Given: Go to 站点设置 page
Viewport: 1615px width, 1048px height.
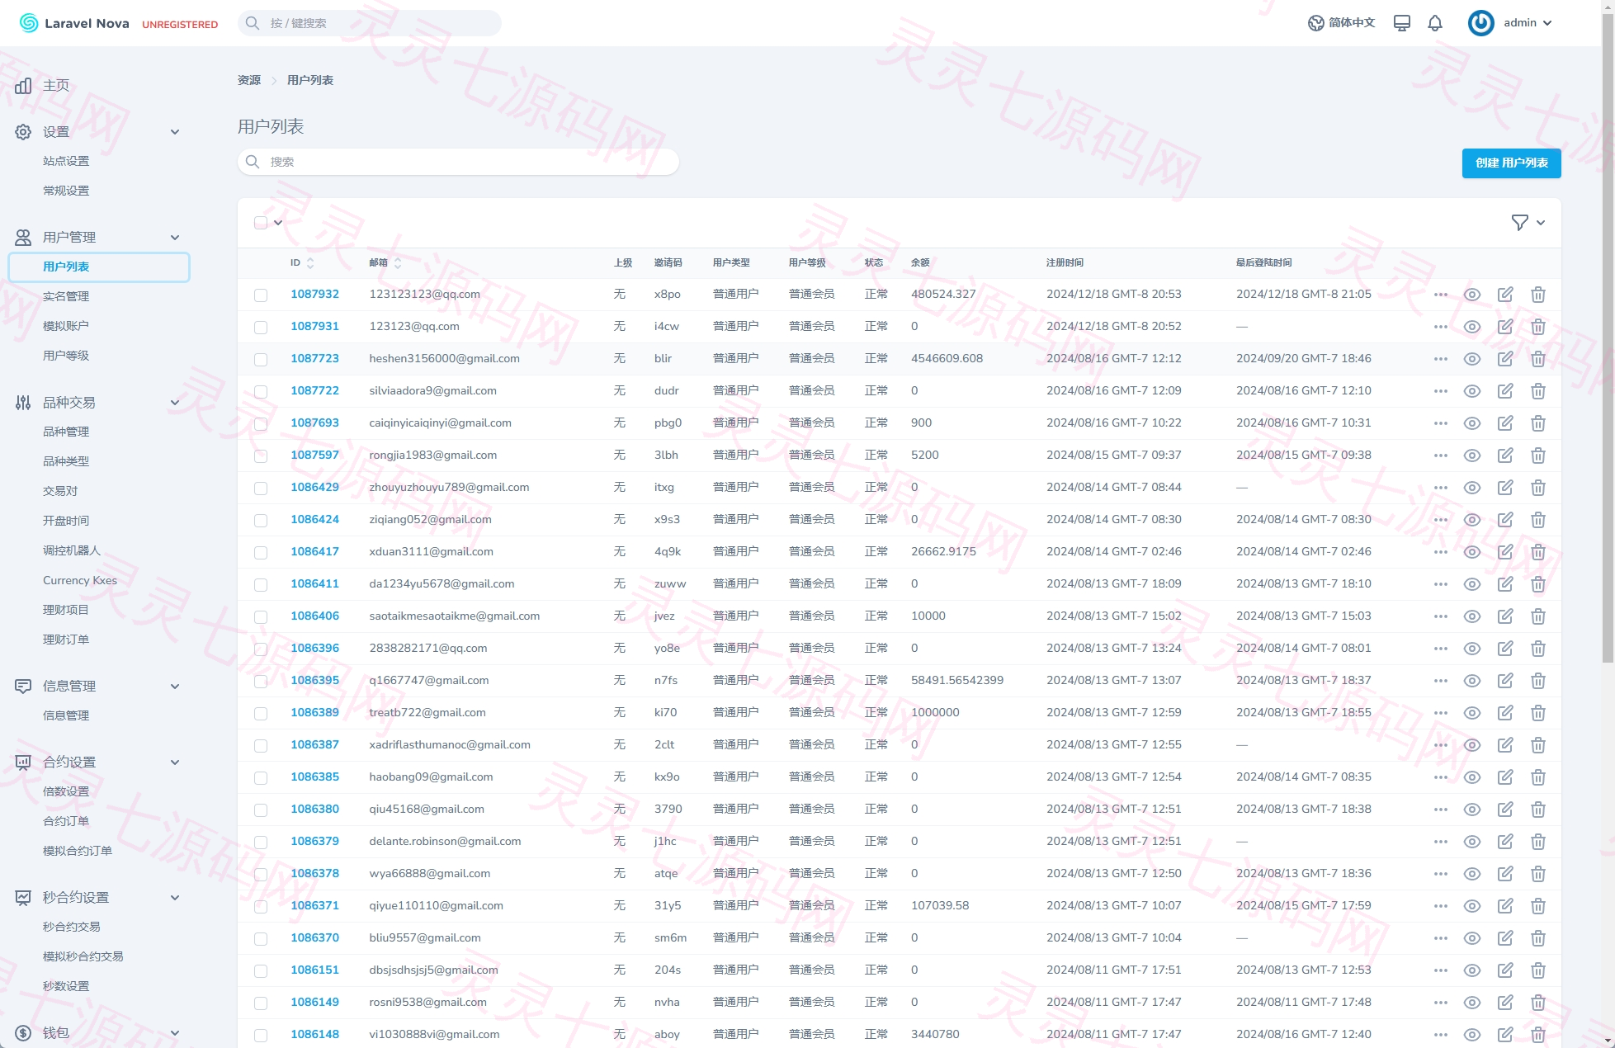Looking at the screenshot, I should (x=66, y=161).
